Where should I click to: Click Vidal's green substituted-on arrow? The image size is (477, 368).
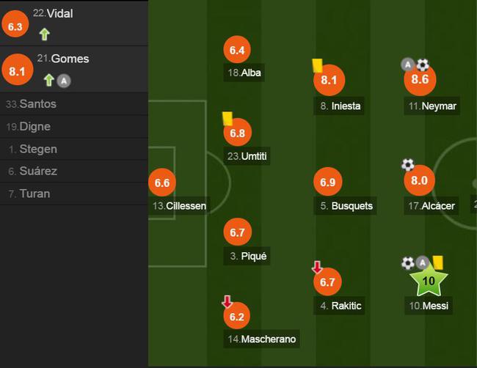point(45,34)
